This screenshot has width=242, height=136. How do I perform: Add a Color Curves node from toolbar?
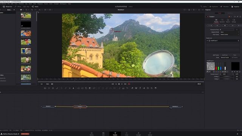tap(65, 88)
